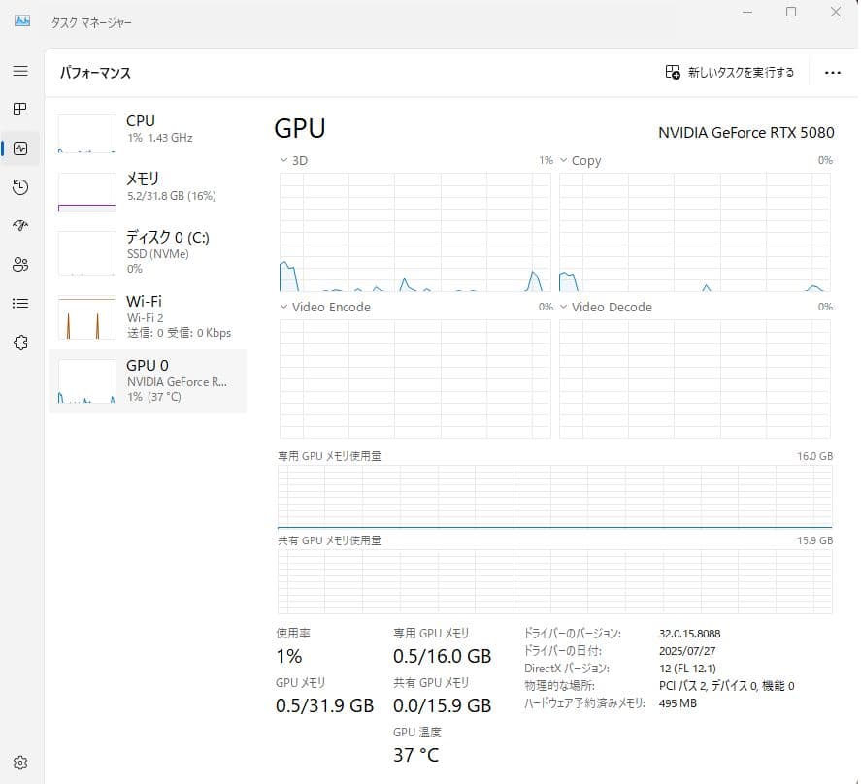This screenshot has height=784, width=861.
Task: Open the Startup apps page
Action: click(20, 225)
